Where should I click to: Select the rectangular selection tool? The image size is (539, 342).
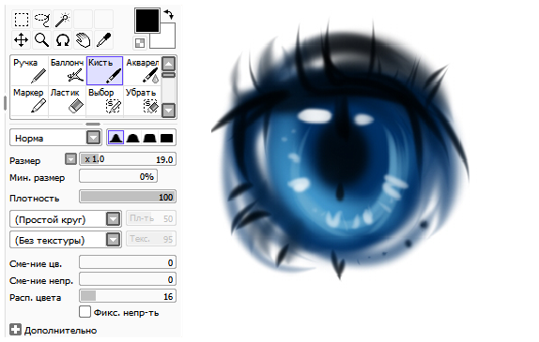pos(21,20)
